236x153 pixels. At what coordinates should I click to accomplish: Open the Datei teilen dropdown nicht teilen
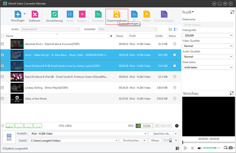pos(208,67)
